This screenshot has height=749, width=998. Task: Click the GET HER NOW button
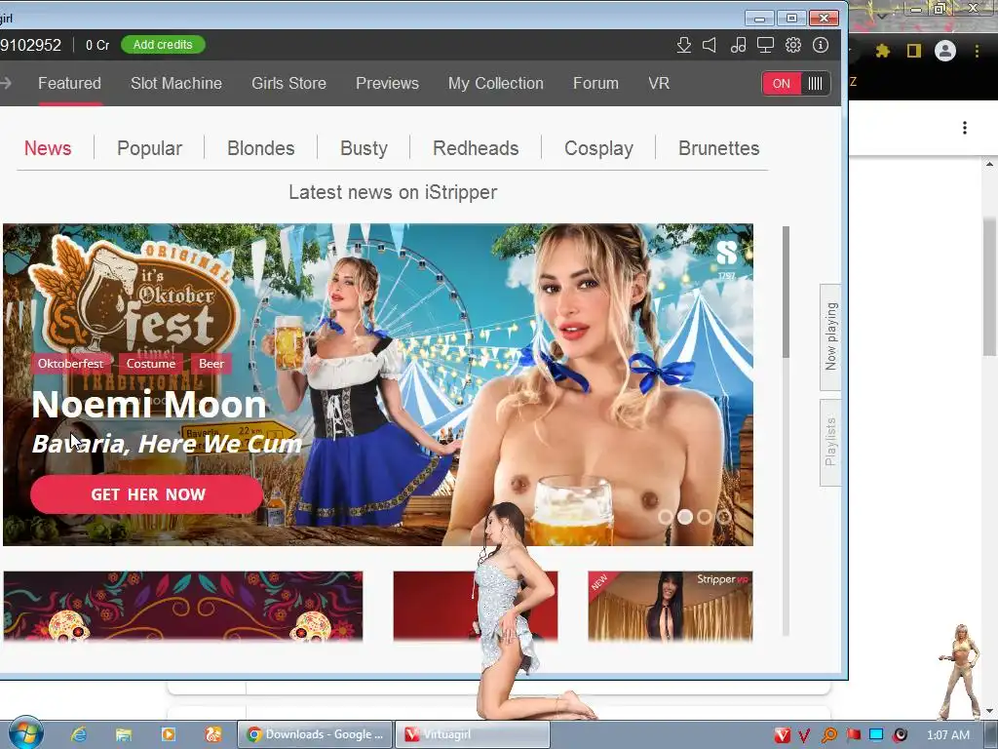tap(147, 494)
